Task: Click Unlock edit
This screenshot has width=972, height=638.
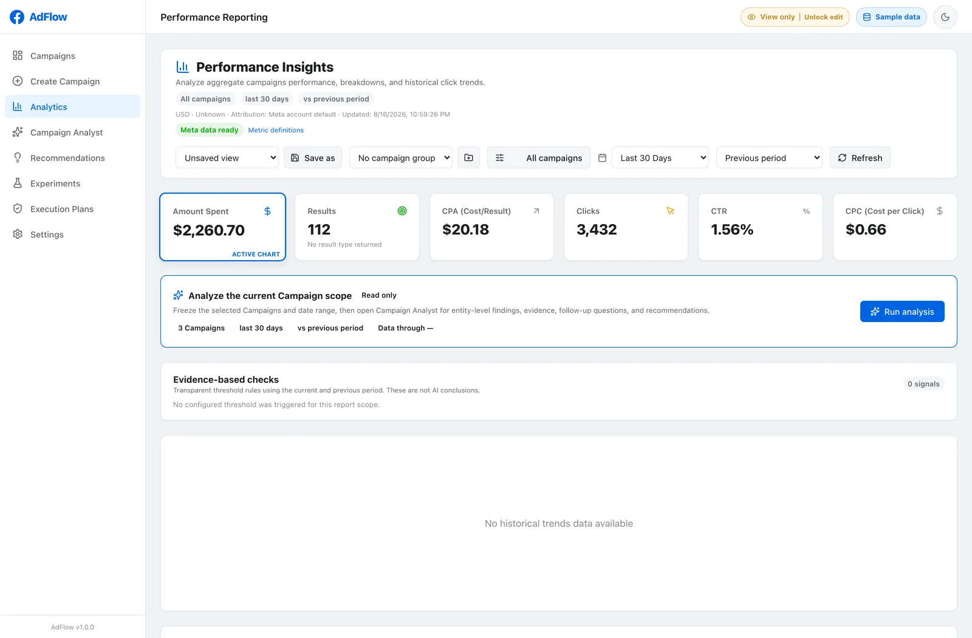Action: pyautogui.click(x=823, y=17)
